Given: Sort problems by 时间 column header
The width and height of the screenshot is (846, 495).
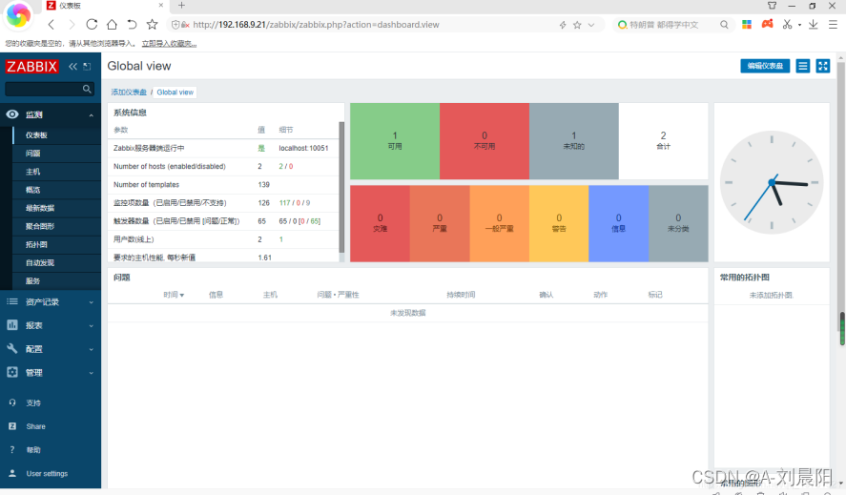Looking at the screenshot, I should [174, 295].
